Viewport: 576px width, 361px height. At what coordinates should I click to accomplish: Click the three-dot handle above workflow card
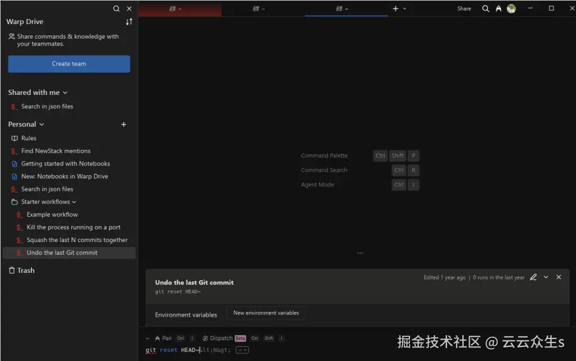tap(360, 253)
